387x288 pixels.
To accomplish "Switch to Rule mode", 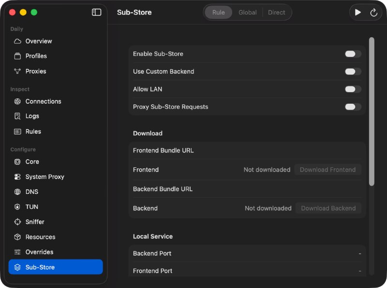I will pyautogui.click(x=219, y=13).
